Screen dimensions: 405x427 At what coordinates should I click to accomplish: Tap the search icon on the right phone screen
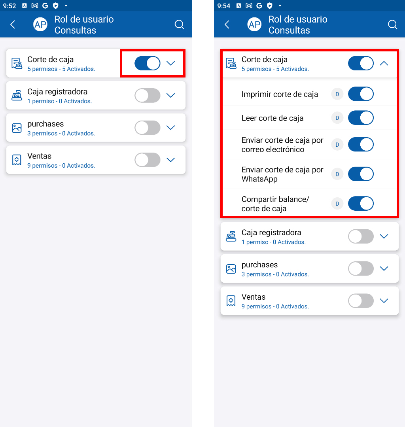392,25
